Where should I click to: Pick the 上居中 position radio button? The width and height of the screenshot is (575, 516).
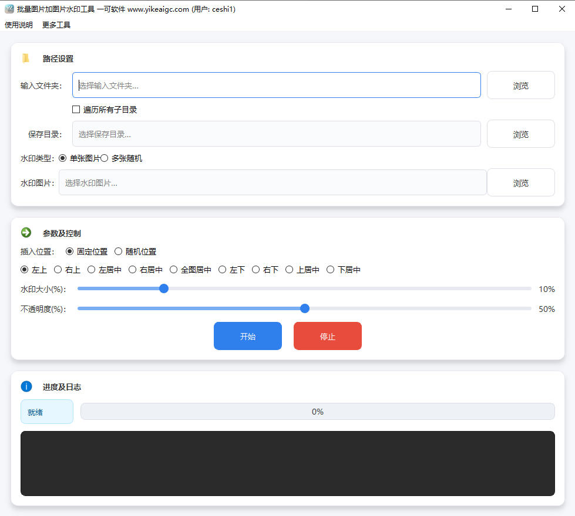pos(289,270)
